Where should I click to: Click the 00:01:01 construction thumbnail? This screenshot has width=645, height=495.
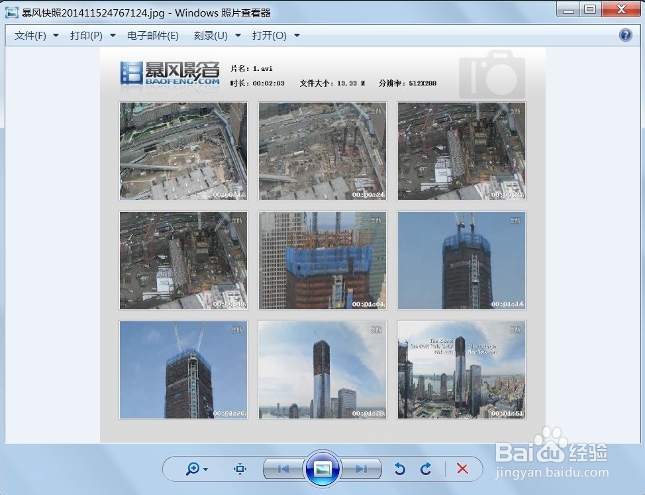point(322,260)
